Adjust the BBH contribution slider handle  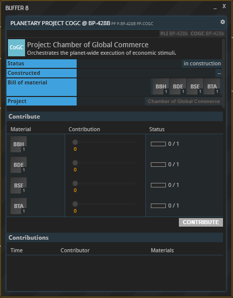pos(75,142)
